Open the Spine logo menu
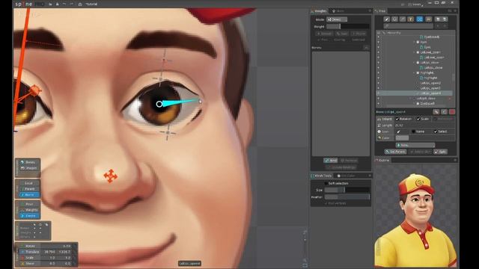The height and width of the screenshot is (269, 479). click(x=24, y=4)
